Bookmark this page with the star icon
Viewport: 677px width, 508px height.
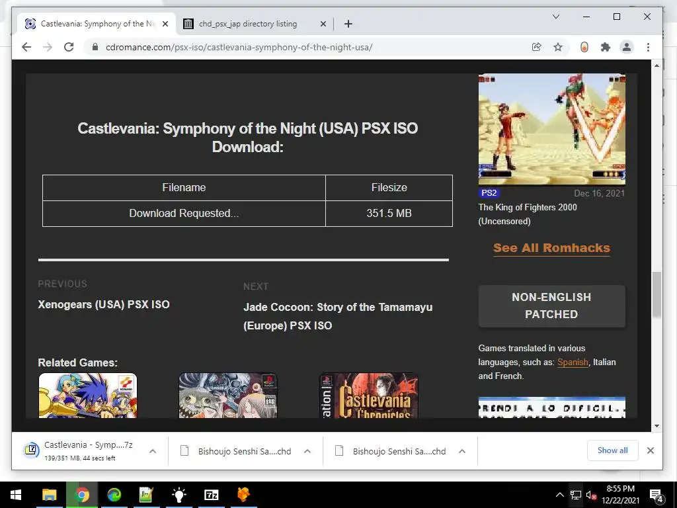tap(558, 47)
